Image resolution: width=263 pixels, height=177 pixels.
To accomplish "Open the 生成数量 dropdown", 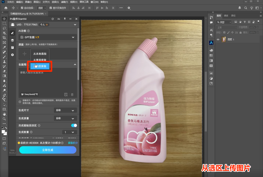I will pyautogui.click(x=69, y=132).
